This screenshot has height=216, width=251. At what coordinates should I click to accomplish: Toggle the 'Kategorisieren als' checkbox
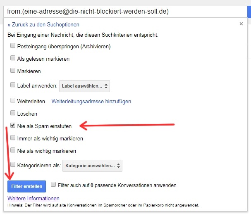tap(13, 165)
